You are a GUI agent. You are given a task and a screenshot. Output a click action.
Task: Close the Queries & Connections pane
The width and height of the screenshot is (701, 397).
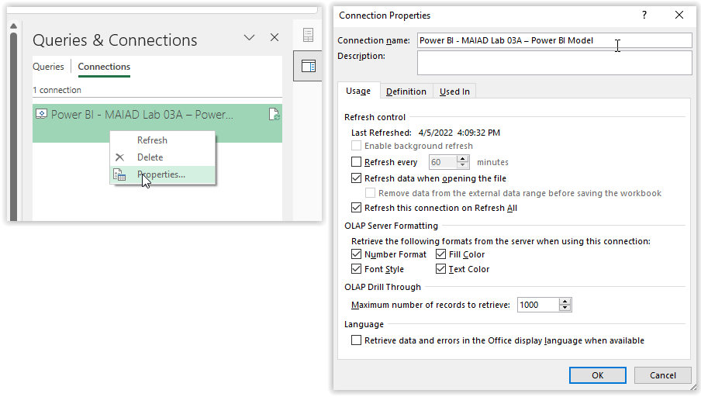point(275,37)
